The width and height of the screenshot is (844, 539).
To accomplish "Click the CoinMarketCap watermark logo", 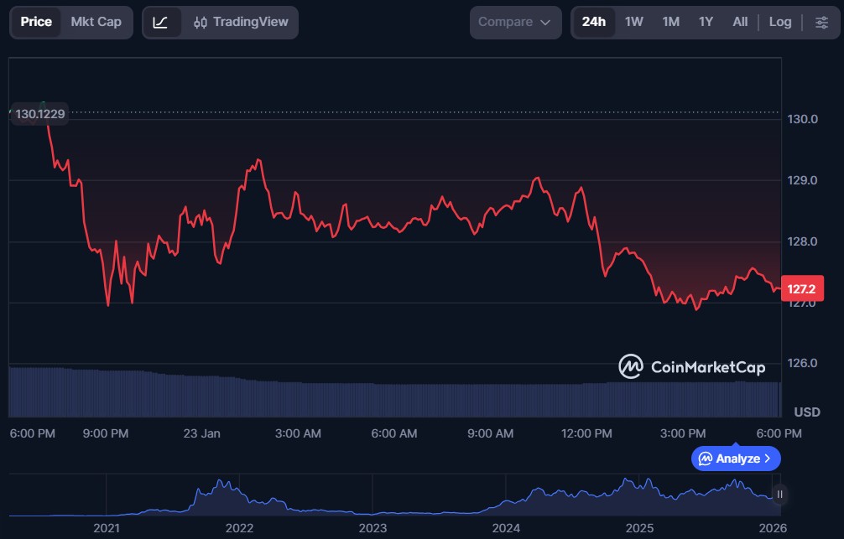I will point(630,366).
